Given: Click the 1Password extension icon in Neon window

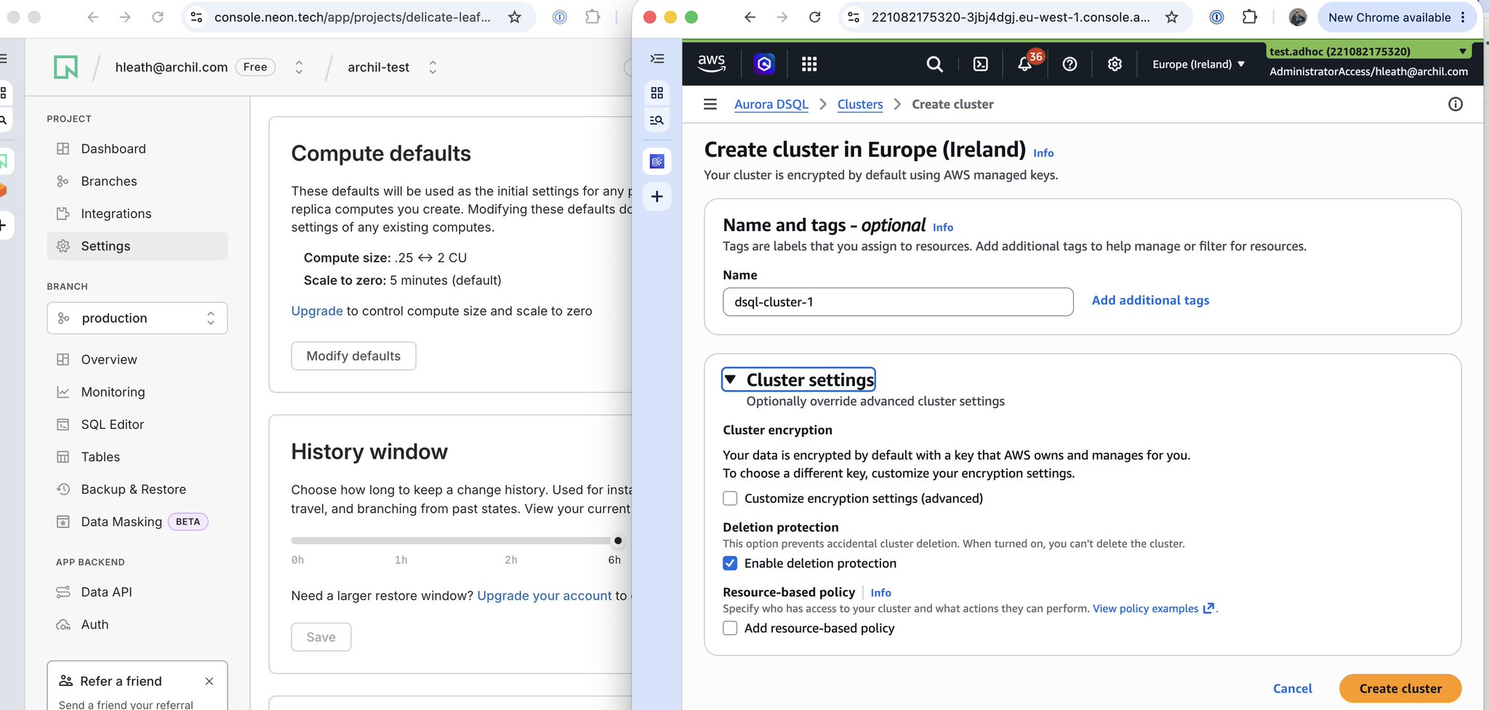Looking at the screenshot, I should tap(559, 17).
